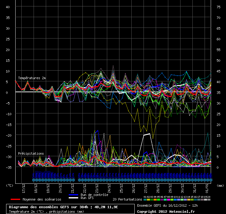Click white legend line for Run GFS
This screenshot has height=214, width=226.
(74, 198)
